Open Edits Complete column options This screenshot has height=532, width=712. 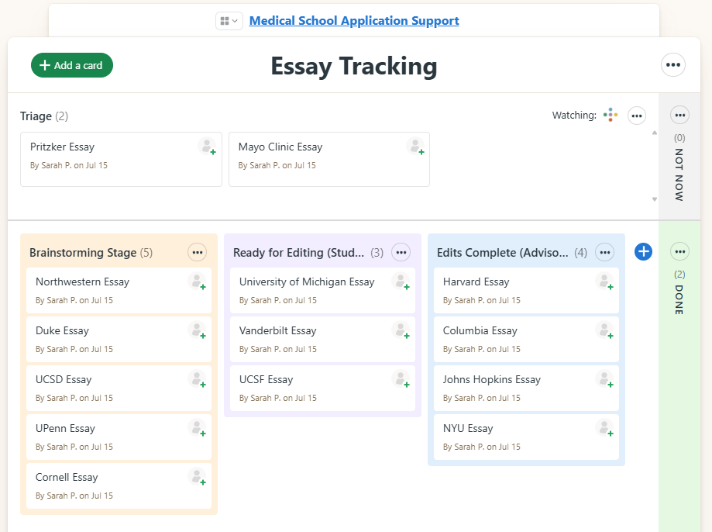pyautogui.click(x=605, y=252)
